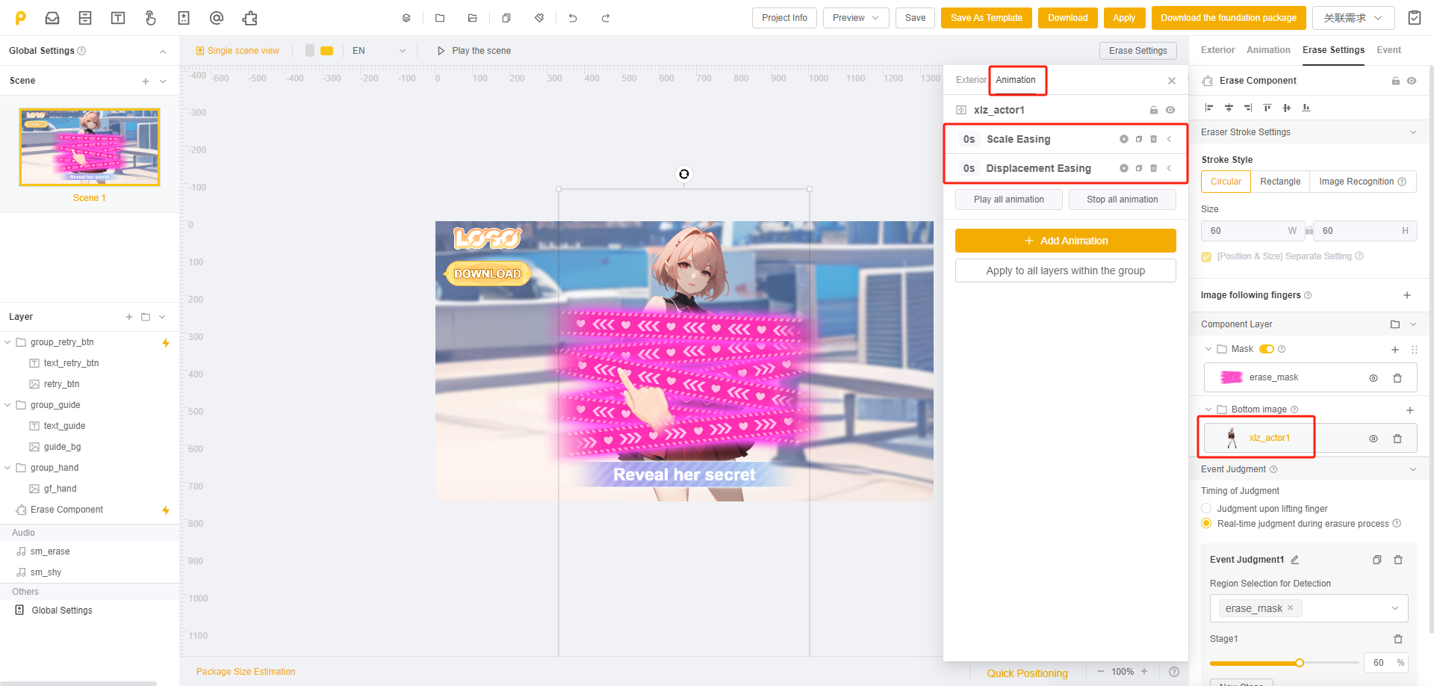Image resolution: width=1434 pixels, height=686 pixels.
Task: Select Exterior tab in floating animation panel
Action: (971, 80)
